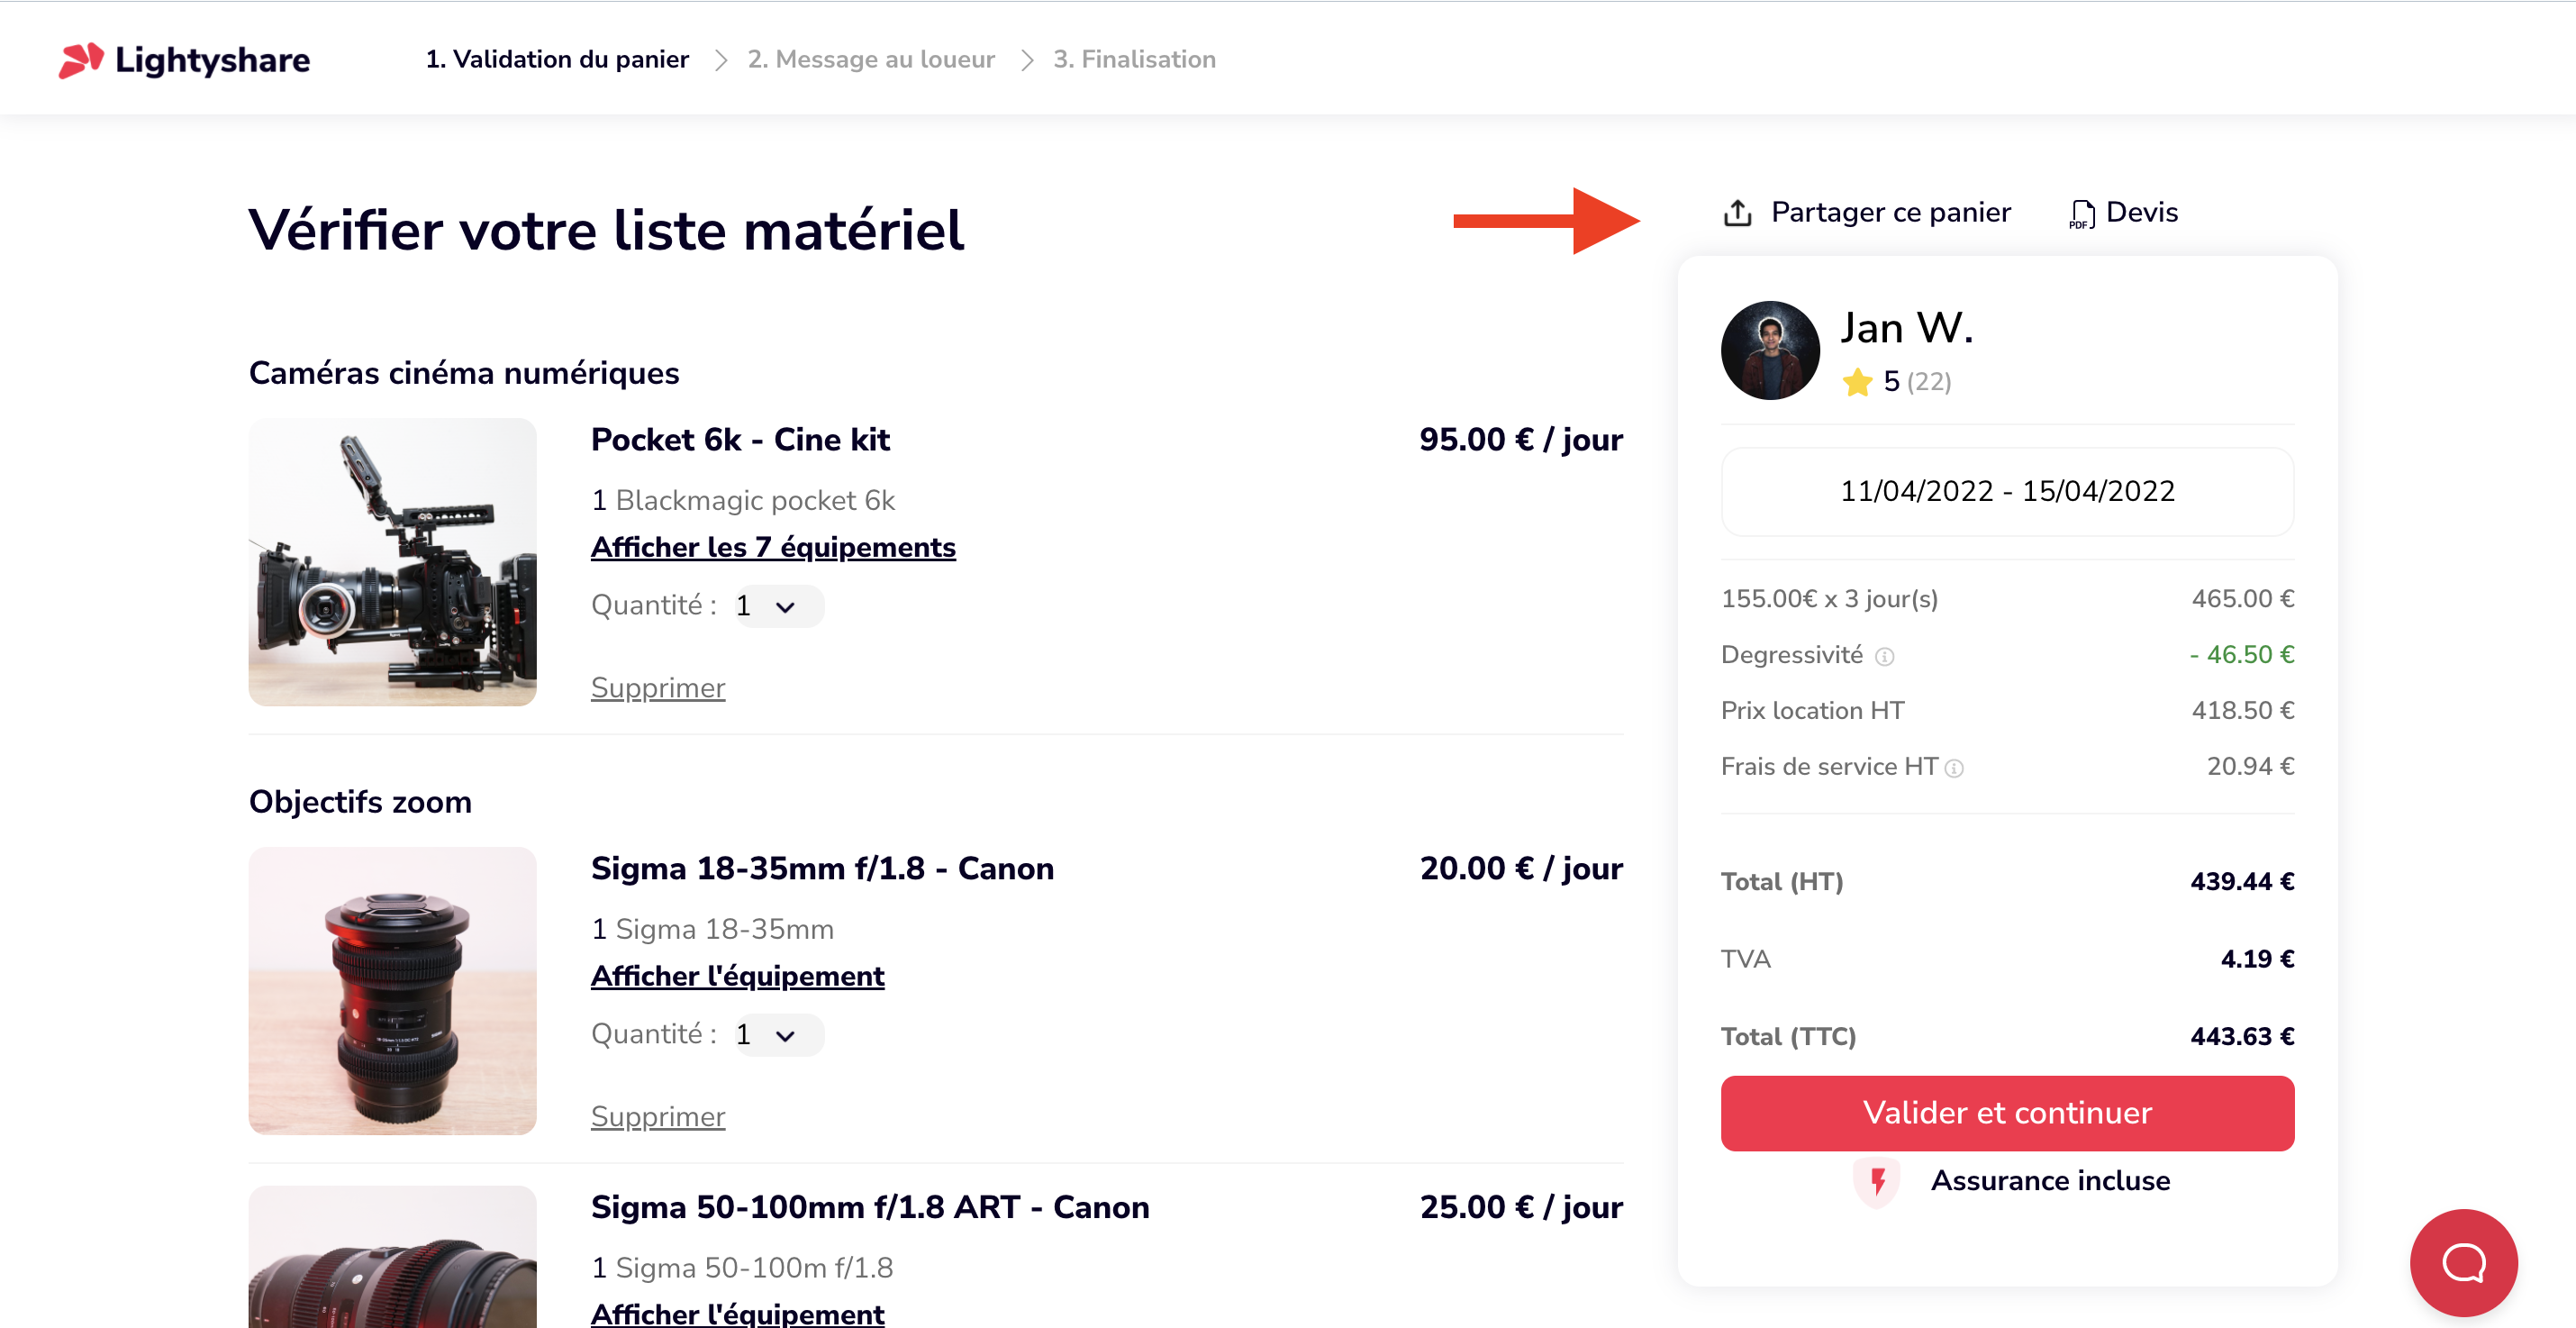
Task: Open Sigma 50-100mm lens image
Action: click(x=392, y=1257)
